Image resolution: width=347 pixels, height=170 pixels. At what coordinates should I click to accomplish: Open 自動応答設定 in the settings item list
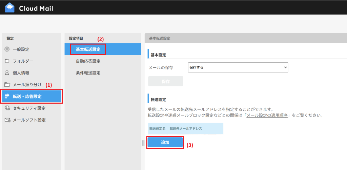coord(88,61)
